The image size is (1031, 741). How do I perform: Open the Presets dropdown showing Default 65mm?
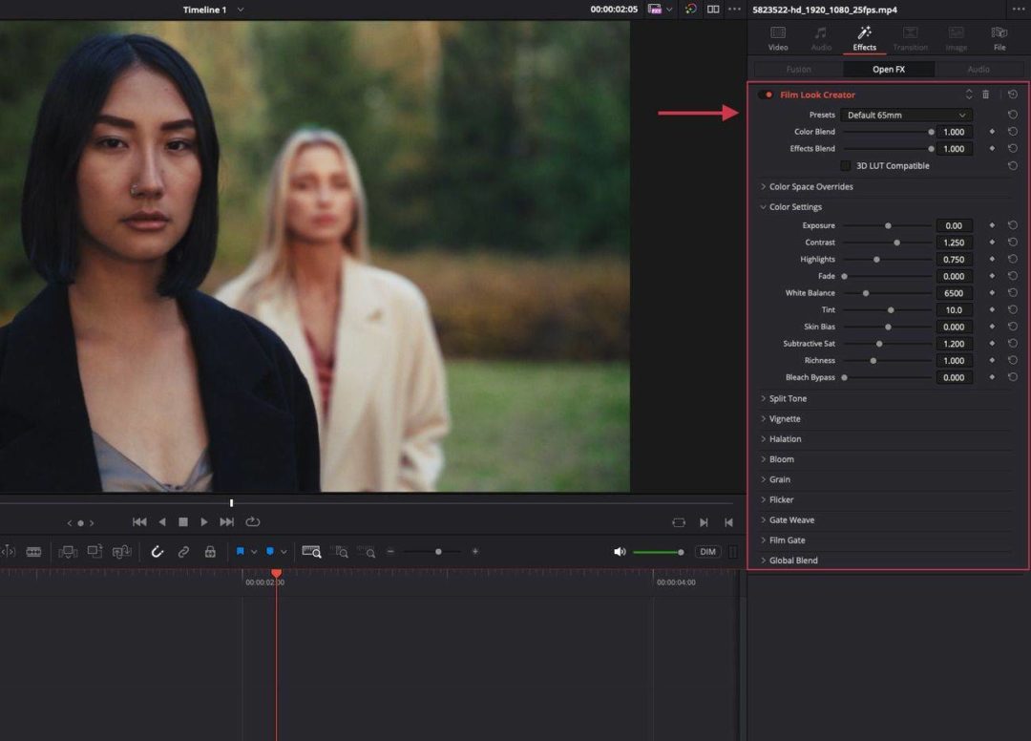pyautogui.click(x=907, y=115)
